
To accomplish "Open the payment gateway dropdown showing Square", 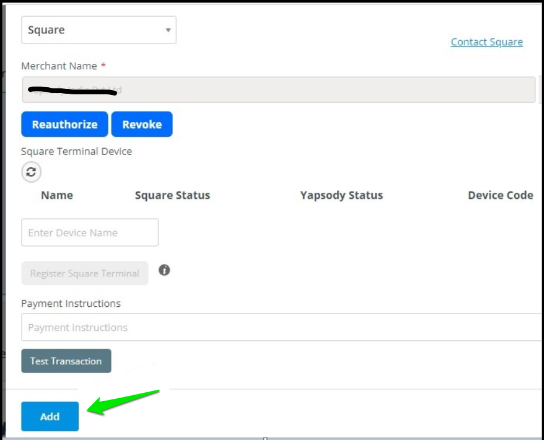I will click(99, 29).
